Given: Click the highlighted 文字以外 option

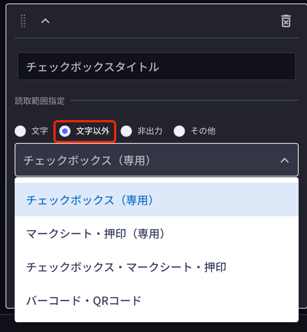Looking at the screenshot, I should pyautogui.click(x=85, y=131).
